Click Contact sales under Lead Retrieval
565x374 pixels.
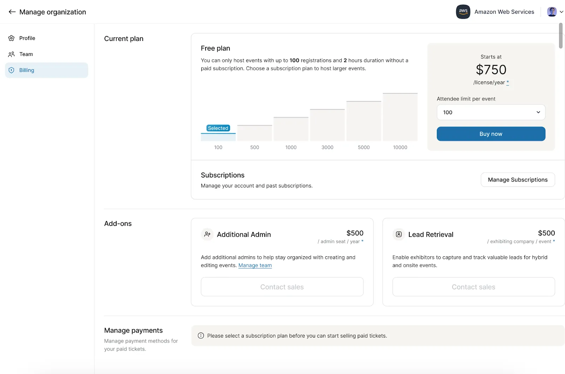[x=473, y=287]
